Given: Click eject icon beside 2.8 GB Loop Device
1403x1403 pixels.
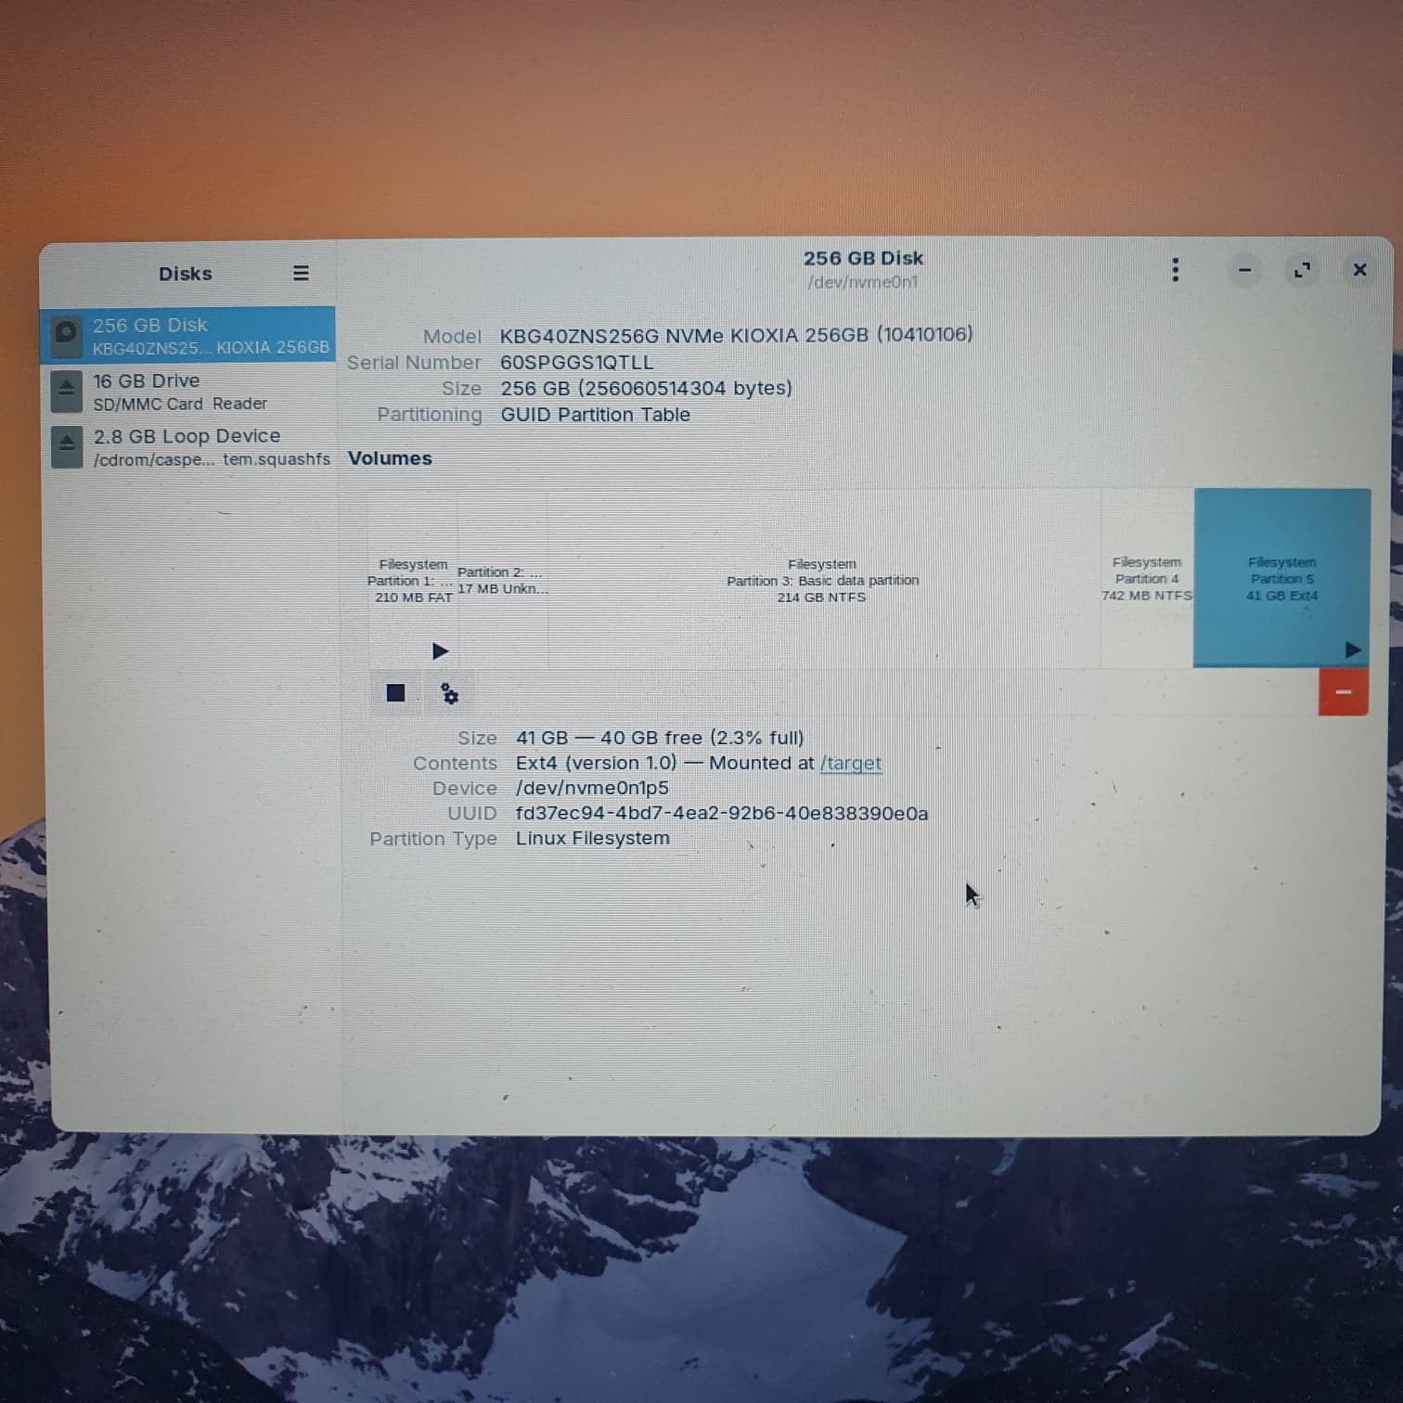Looking at the screenshot, I should click(x=67, y=446).
